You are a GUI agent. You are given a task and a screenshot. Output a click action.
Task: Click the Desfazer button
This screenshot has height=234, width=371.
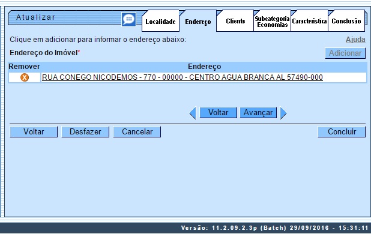[x=85, y=131]
